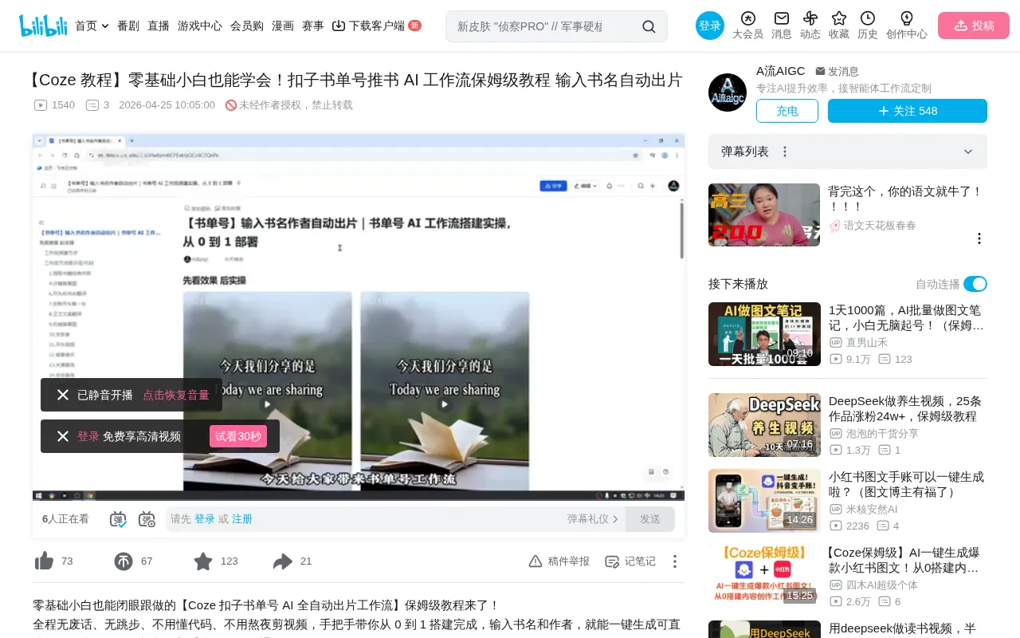Click 发消息 beside A流AIGC

pyautogui.click(x=837, y=71)
